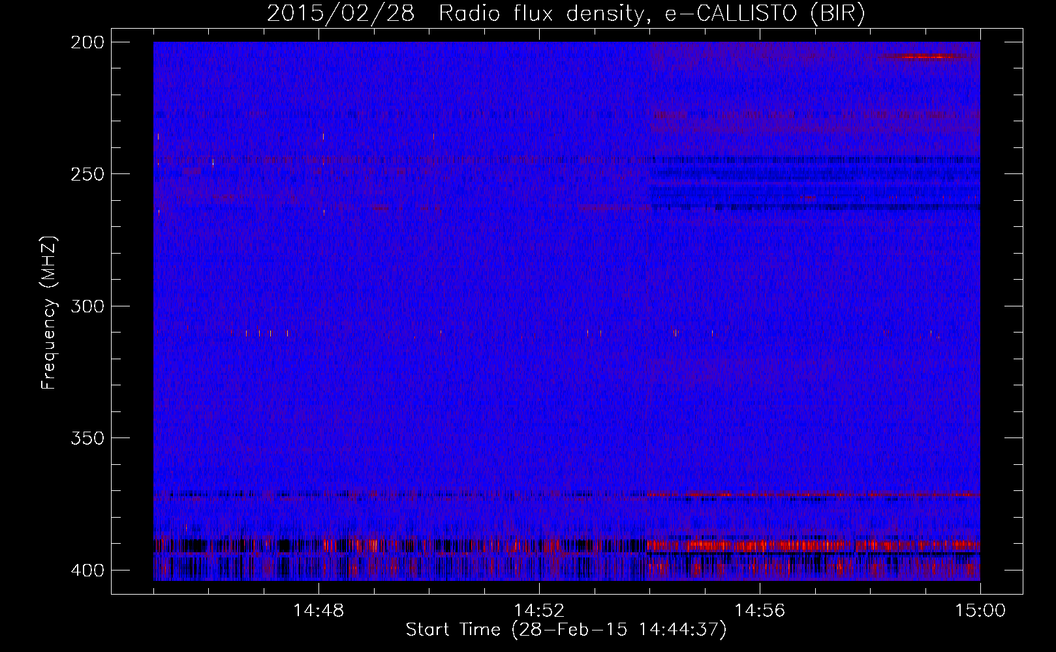Click the bright red emission streak near 205 MHz
1056x652 pixels.
pyautogui.click(x=924, y=57)
